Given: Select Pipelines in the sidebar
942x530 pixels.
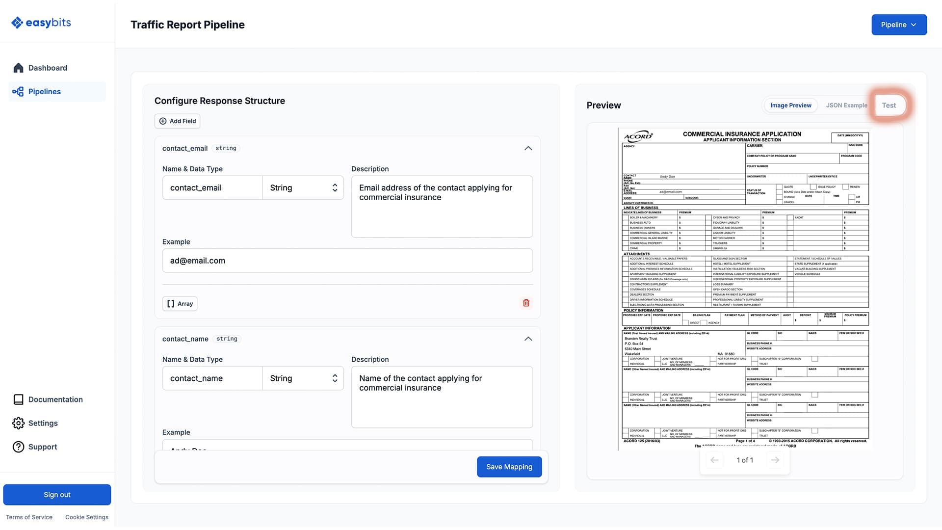Looking at the screenshot, I should 45,91.
